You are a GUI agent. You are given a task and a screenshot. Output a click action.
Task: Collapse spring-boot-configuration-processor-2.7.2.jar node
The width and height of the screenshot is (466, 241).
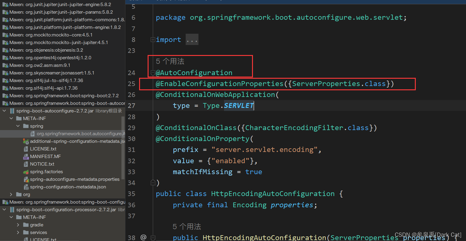coord(4,210)
